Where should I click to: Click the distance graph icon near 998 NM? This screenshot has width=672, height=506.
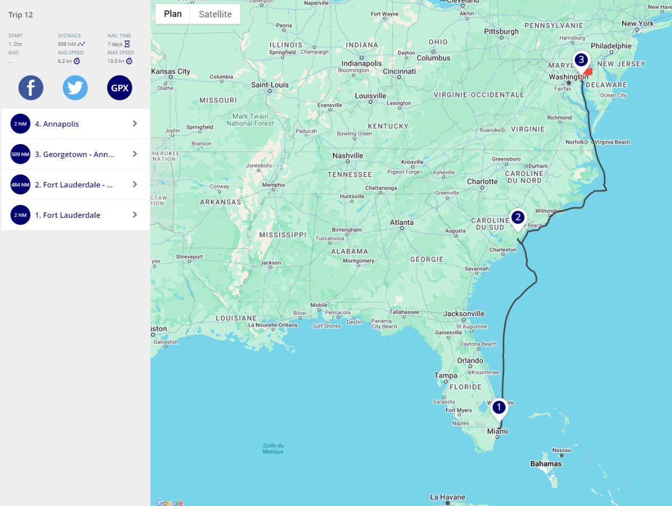tap(81, 44)
